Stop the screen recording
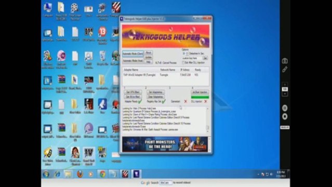The width and height of the screenshot is (332, 187). [x=285, y=116]
